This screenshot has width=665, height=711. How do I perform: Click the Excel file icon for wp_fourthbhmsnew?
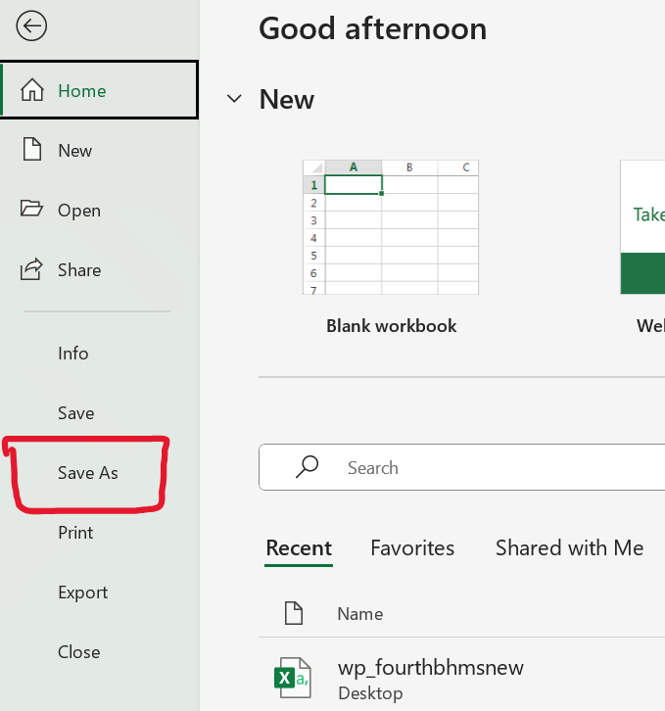point(291,678)
